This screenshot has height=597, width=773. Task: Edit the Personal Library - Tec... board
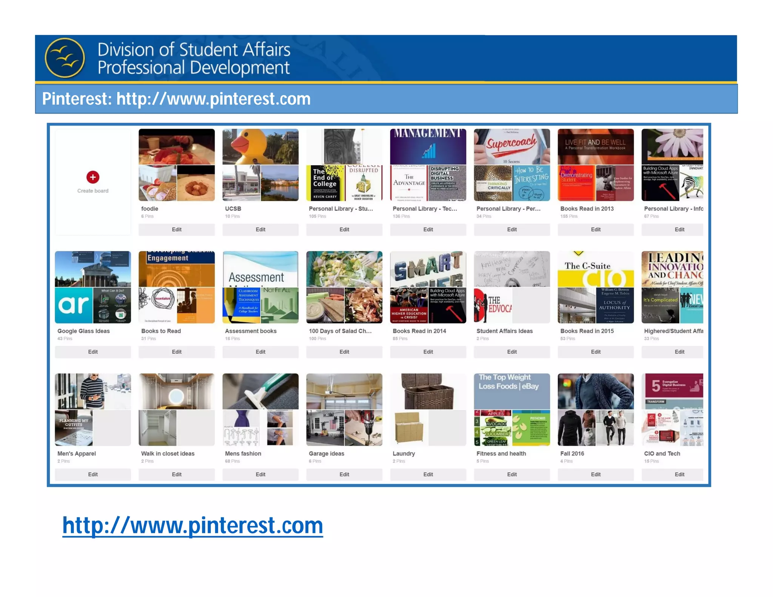coord(428,229)
